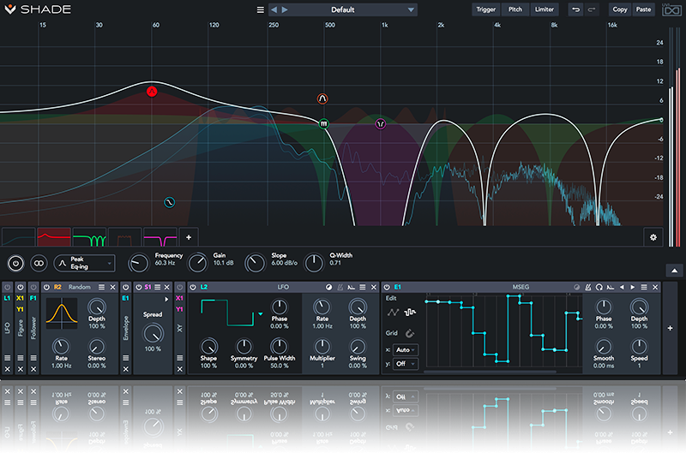Expand the Default preset dropdown
This screenshot has width=686, height=471.
click(412, 10)
